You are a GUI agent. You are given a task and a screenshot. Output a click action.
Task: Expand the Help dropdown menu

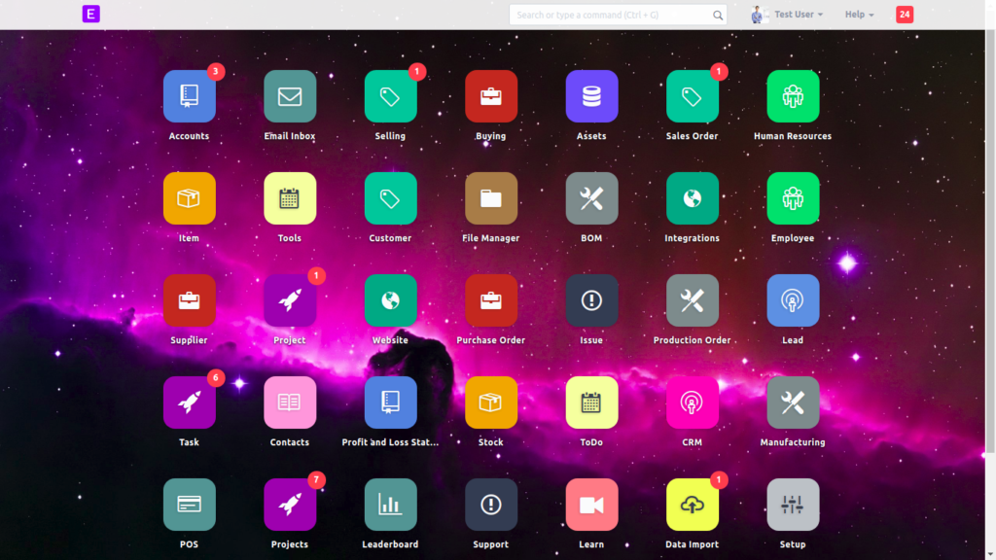[x=859, y=15]
